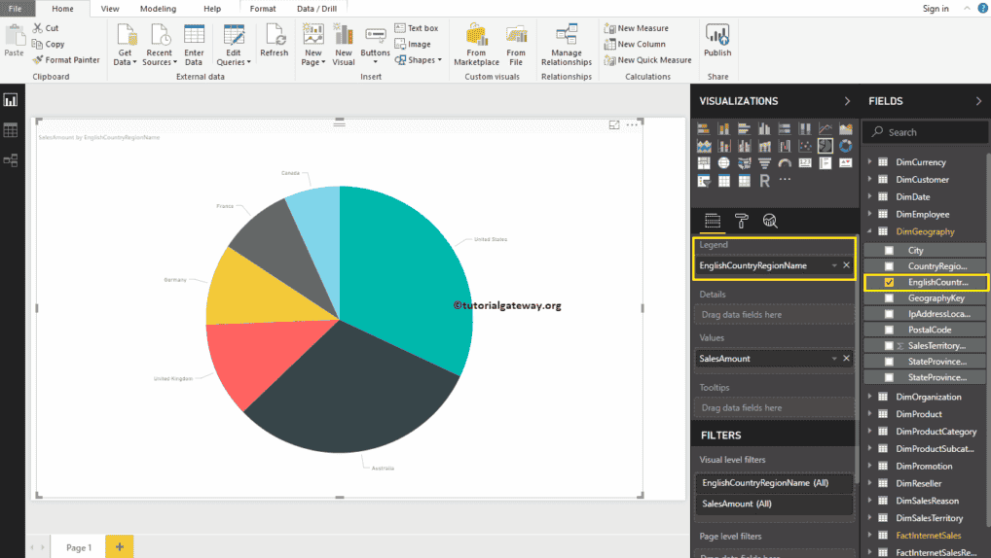Switch to the Relationships view sidebar icon
This screenshot has width=991, height=558.
[x=11, y=160]
